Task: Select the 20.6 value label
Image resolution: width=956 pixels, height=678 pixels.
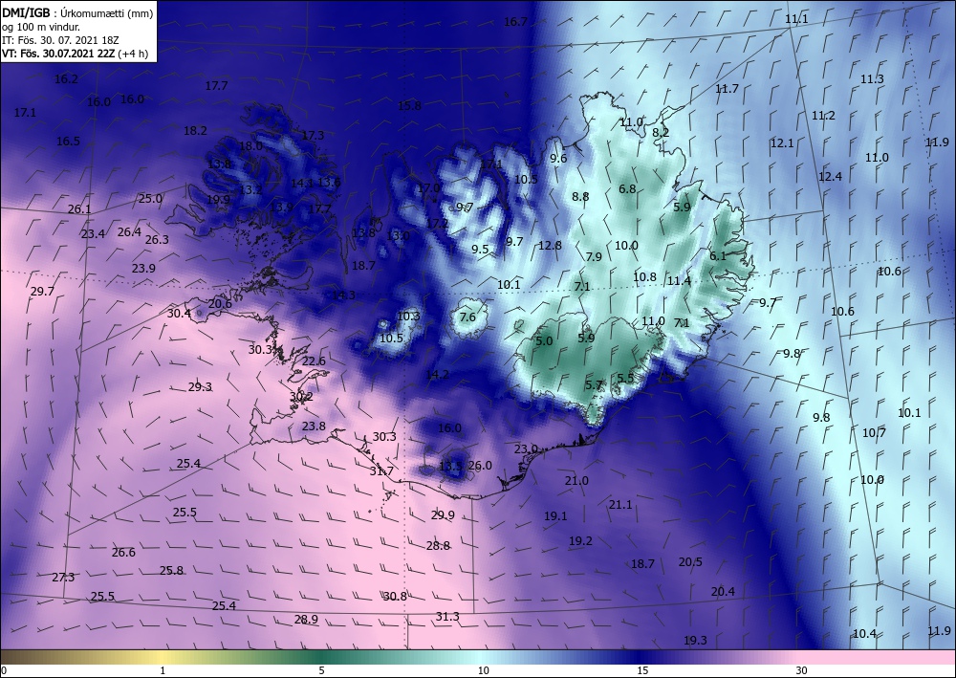Action: tap(220, 304)
